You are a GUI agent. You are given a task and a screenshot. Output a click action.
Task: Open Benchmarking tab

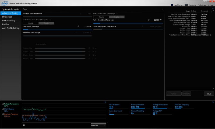[x=11, y=20]
